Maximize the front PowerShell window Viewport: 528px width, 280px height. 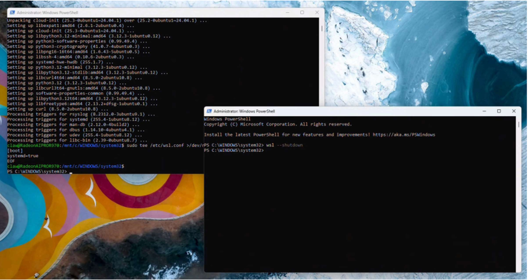pyautogui.click(x=499, y=111)
